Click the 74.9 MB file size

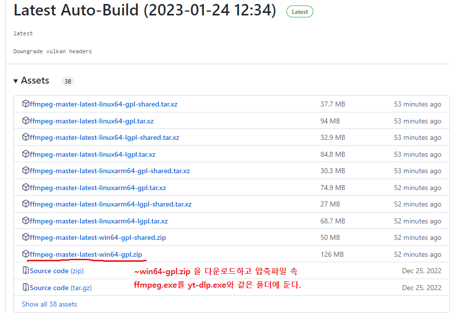click(x=333, y=188)
